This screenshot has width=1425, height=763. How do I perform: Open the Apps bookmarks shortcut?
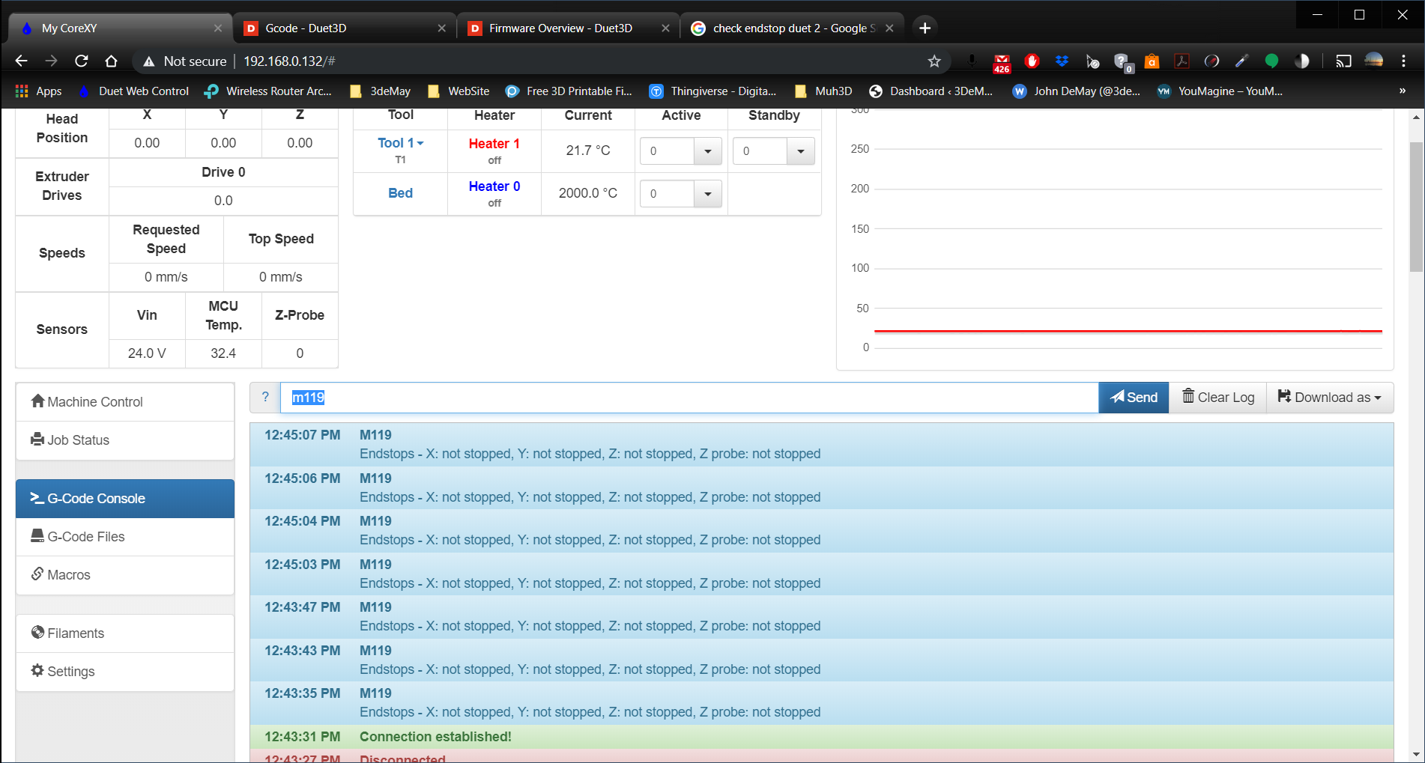38,91
